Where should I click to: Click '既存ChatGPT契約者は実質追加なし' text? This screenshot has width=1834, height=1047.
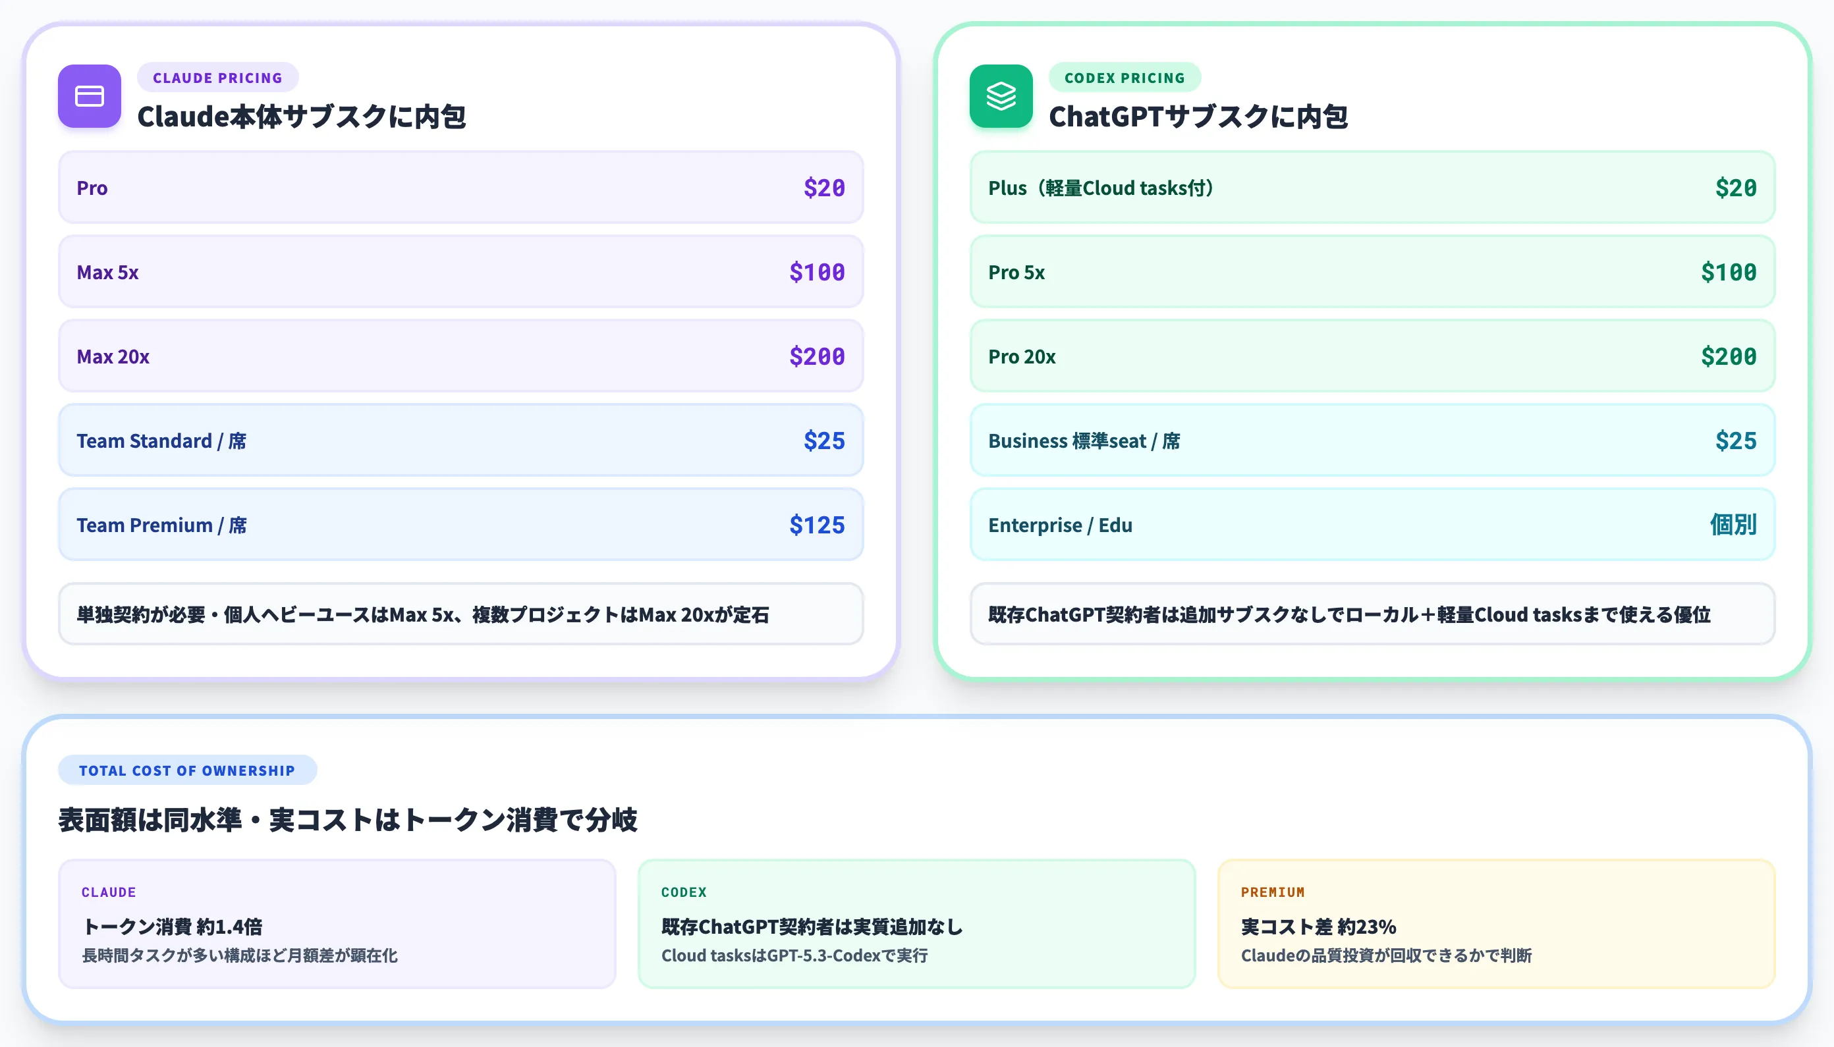[x=812, y=926]
